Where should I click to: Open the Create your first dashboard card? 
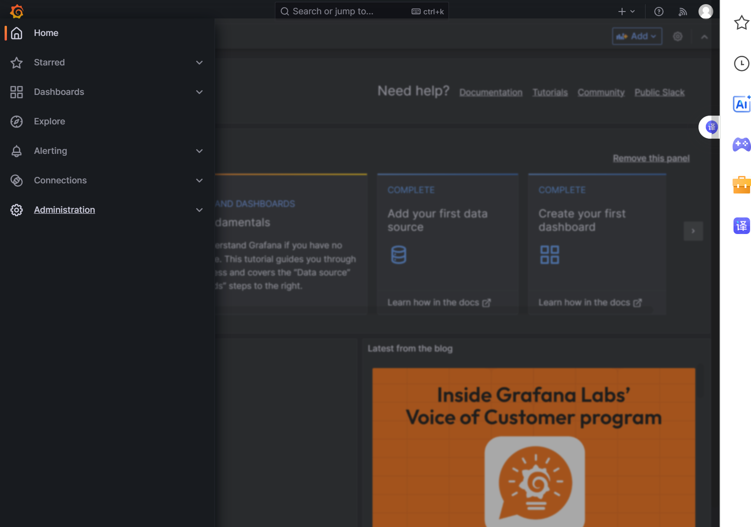click(x=597, y=244)
